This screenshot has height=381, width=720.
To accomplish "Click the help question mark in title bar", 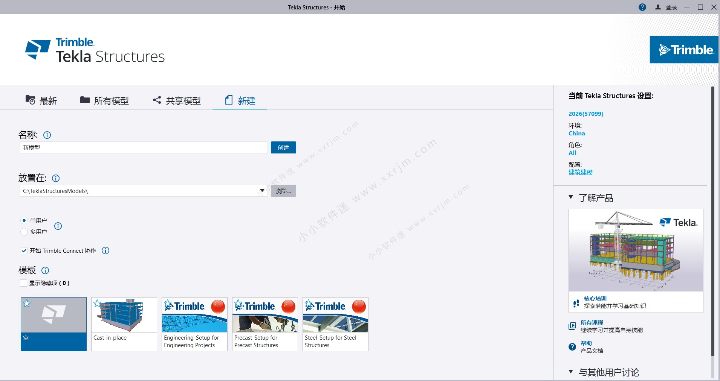I will [x=642, y=7].
